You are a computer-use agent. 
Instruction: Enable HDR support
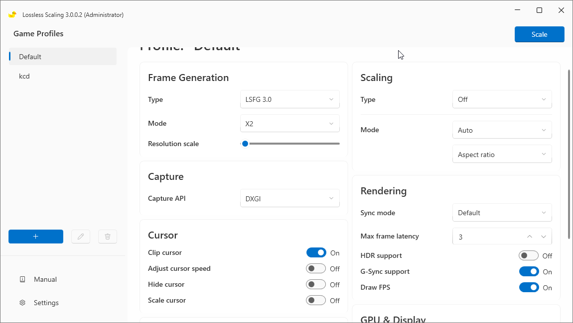coord(529,255)
